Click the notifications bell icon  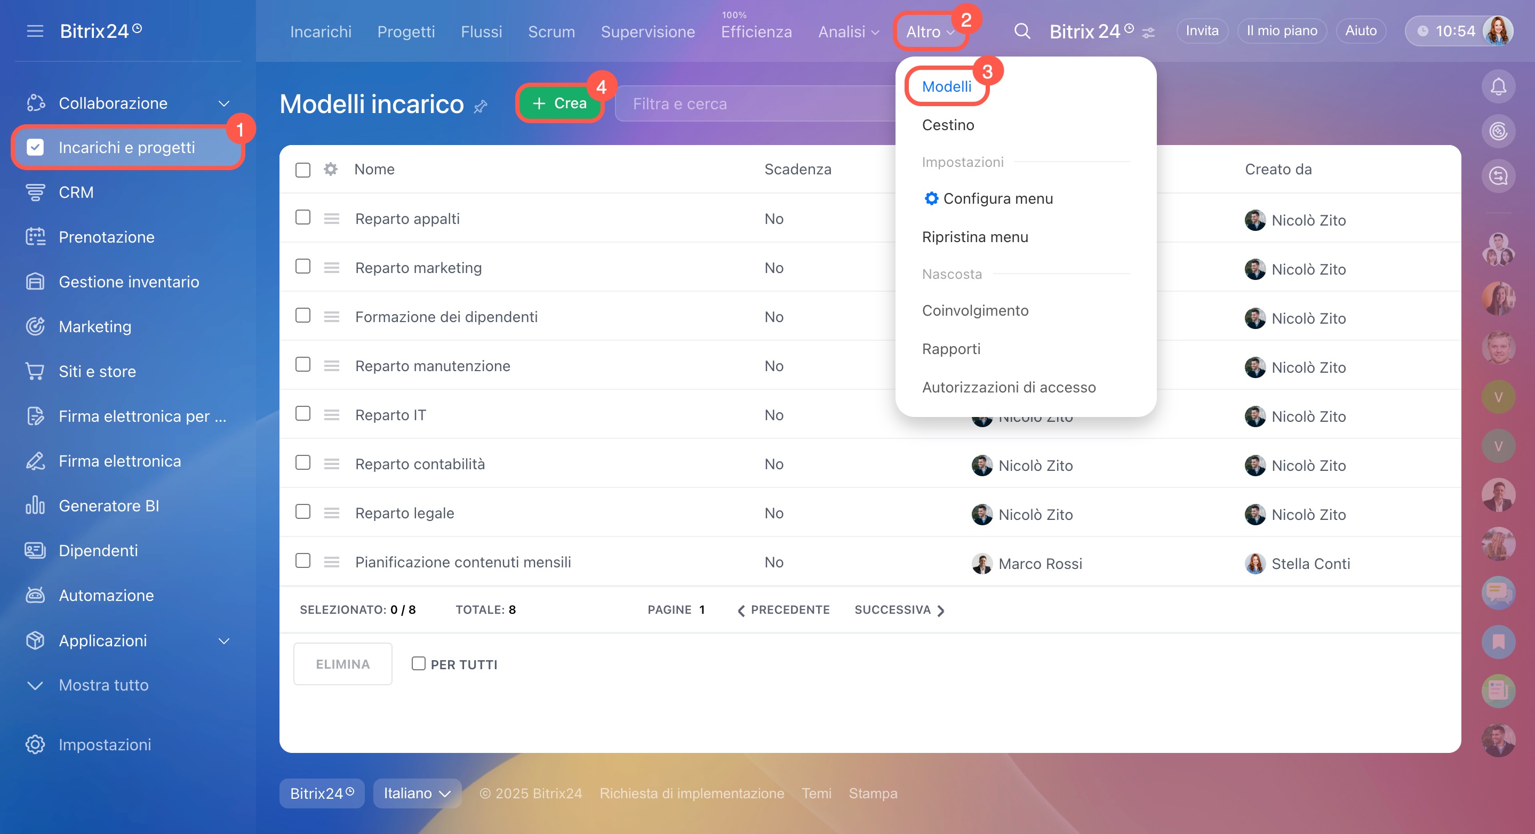point(1498,87)
